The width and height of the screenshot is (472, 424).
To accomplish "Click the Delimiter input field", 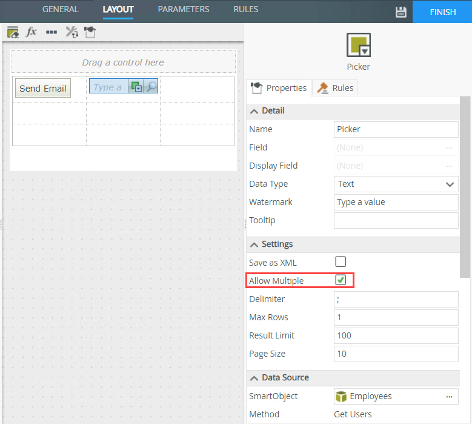I will [x=396, y=299].
